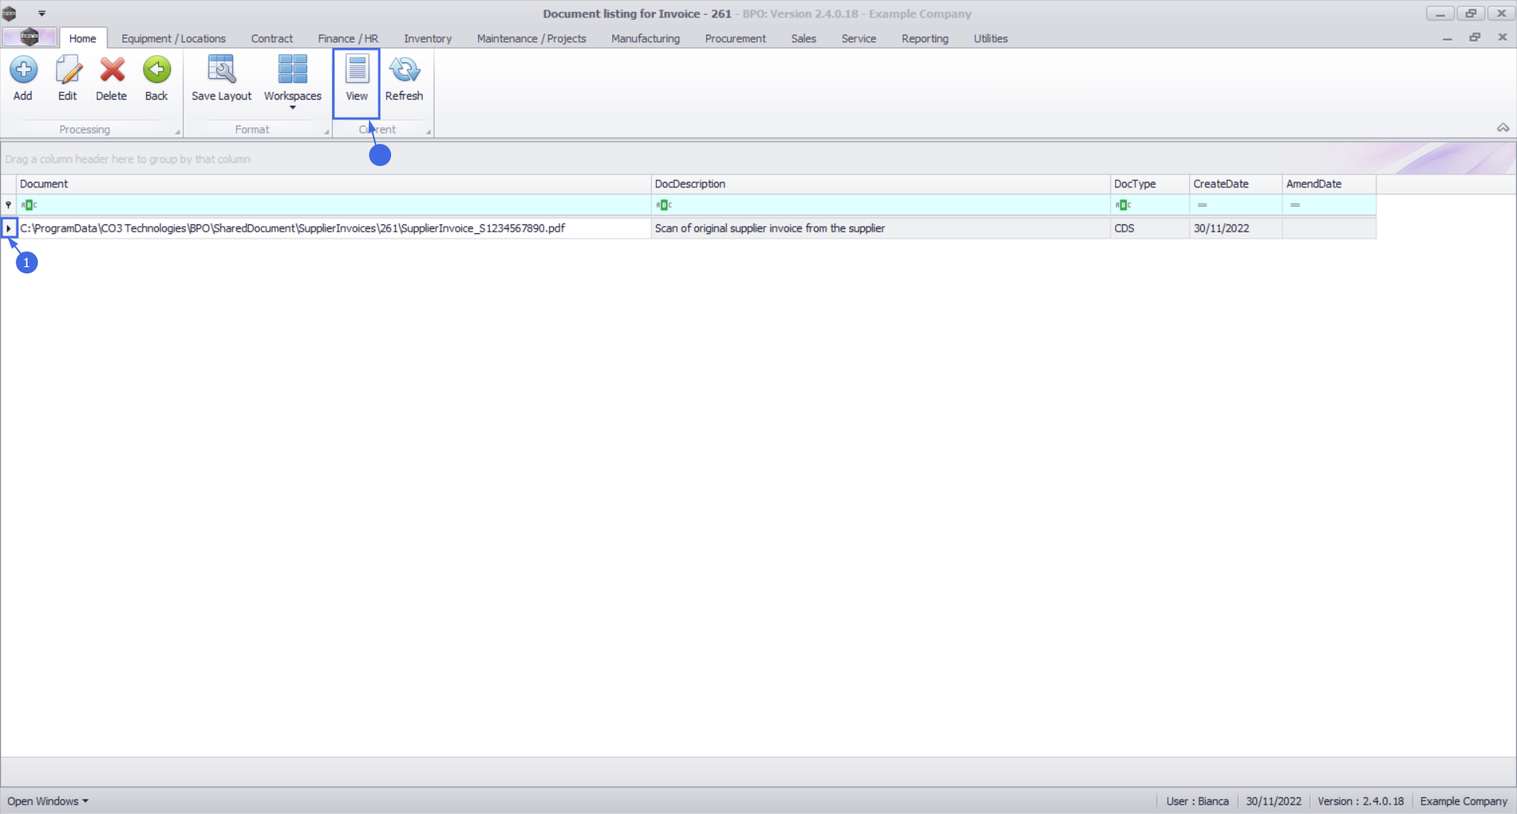Viewport: 1517px width, 814px height.
Task: Expand the Current group launcher
Action: pyautogui.click(x=428, y=131)
